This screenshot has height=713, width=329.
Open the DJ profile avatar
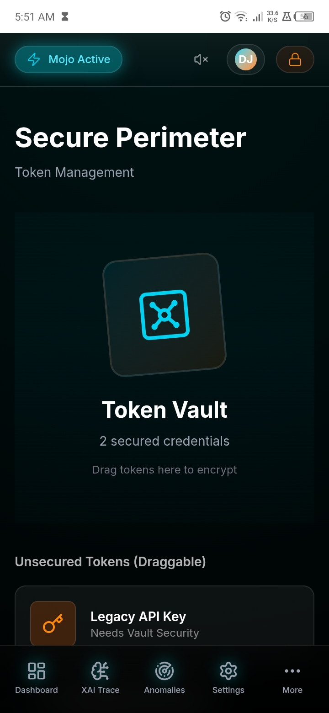(246, 59)
